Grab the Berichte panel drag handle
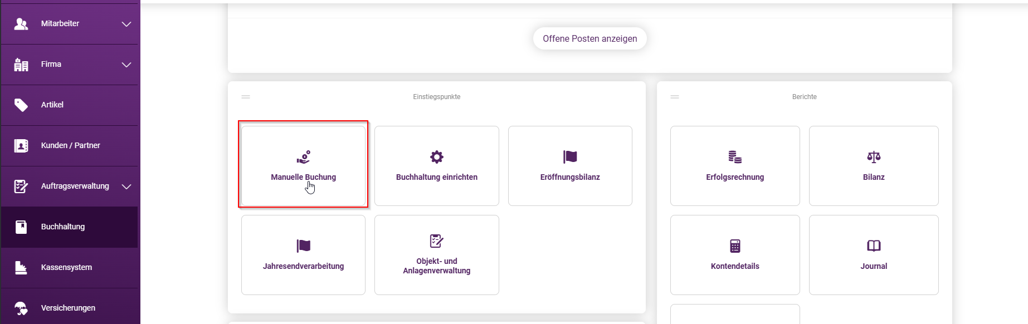This screenshot has height=324, width=1028. pos(675,97)
